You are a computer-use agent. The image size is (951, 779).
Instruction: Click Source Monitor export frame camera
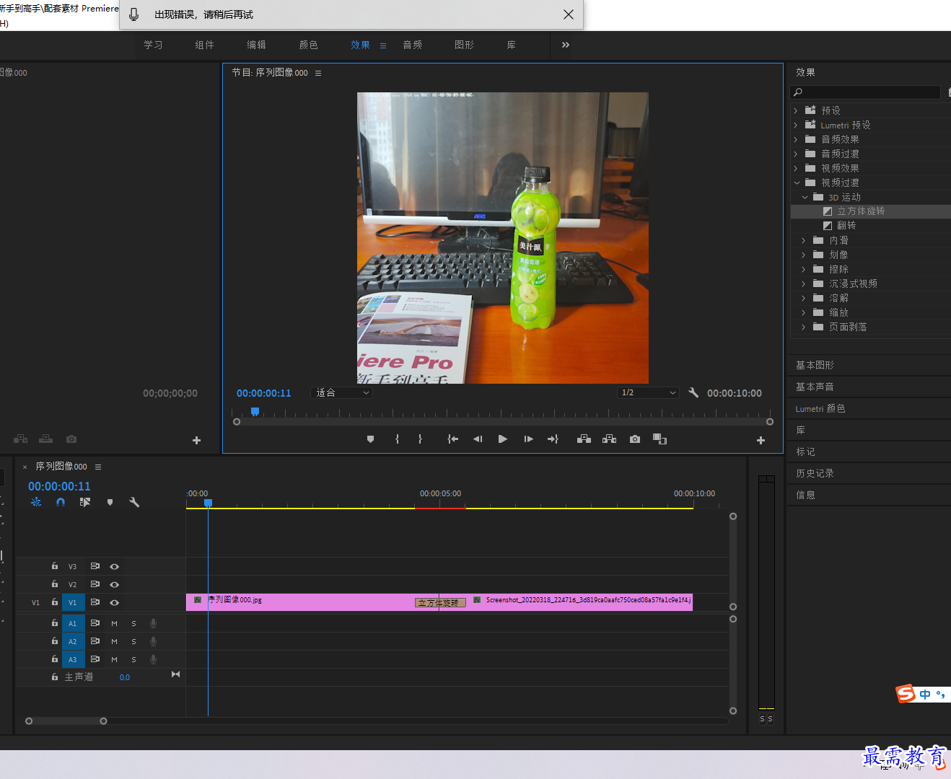tap(71, 439)
